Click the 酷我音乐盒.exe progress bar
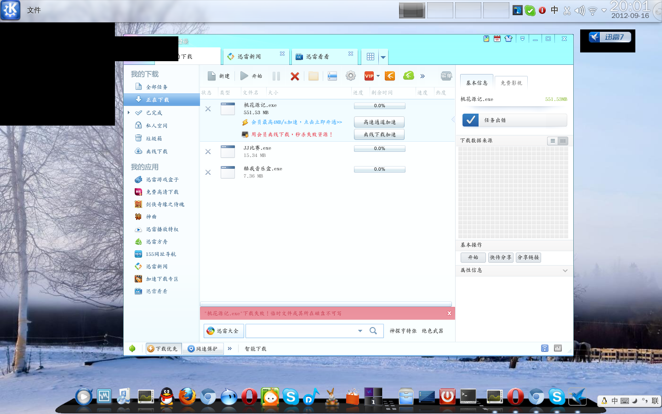 click(379, 169)
